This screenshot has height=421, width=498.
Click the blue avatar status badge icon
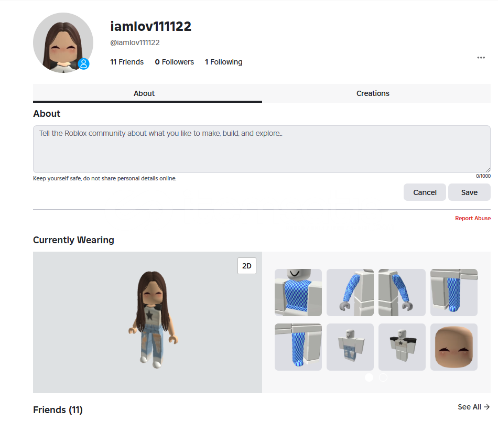click(83, 64)
